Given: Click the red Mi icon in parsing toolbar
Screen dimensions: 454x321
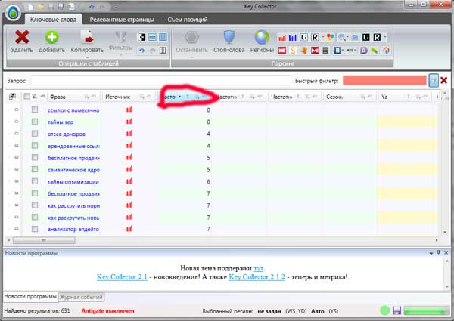Looking at the screenshot, I should 315,51.
